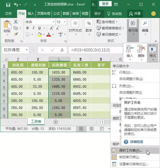Click in the formula bar
The image size is (160, 168).
tap(96, 50)
